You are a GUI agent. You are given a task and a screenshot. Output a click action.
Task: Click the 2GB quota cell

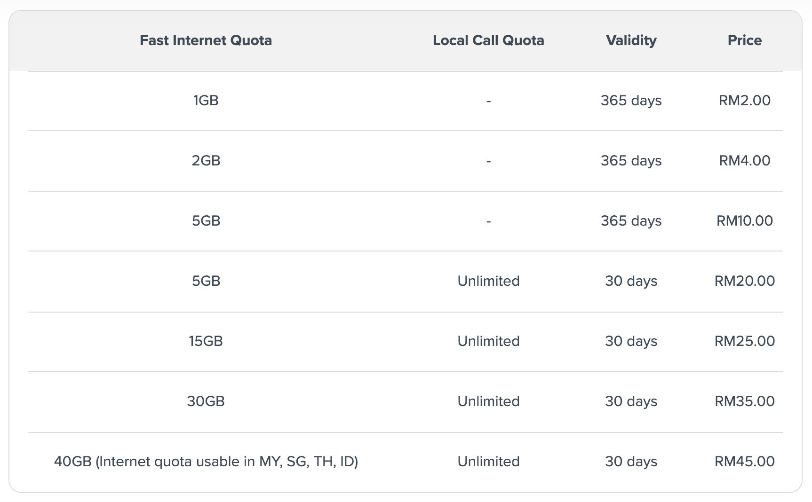pos(206,161)
